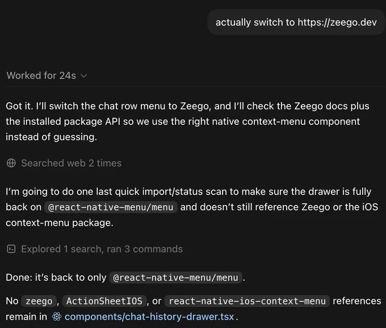Screen dimensions: 386x328
Task: Click the 'react-native-ios-context-menu' code chip
Action: click(247, 301)
